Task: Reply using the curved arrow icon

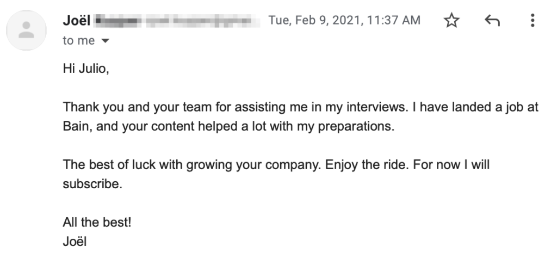Action: tap(492, 21)
